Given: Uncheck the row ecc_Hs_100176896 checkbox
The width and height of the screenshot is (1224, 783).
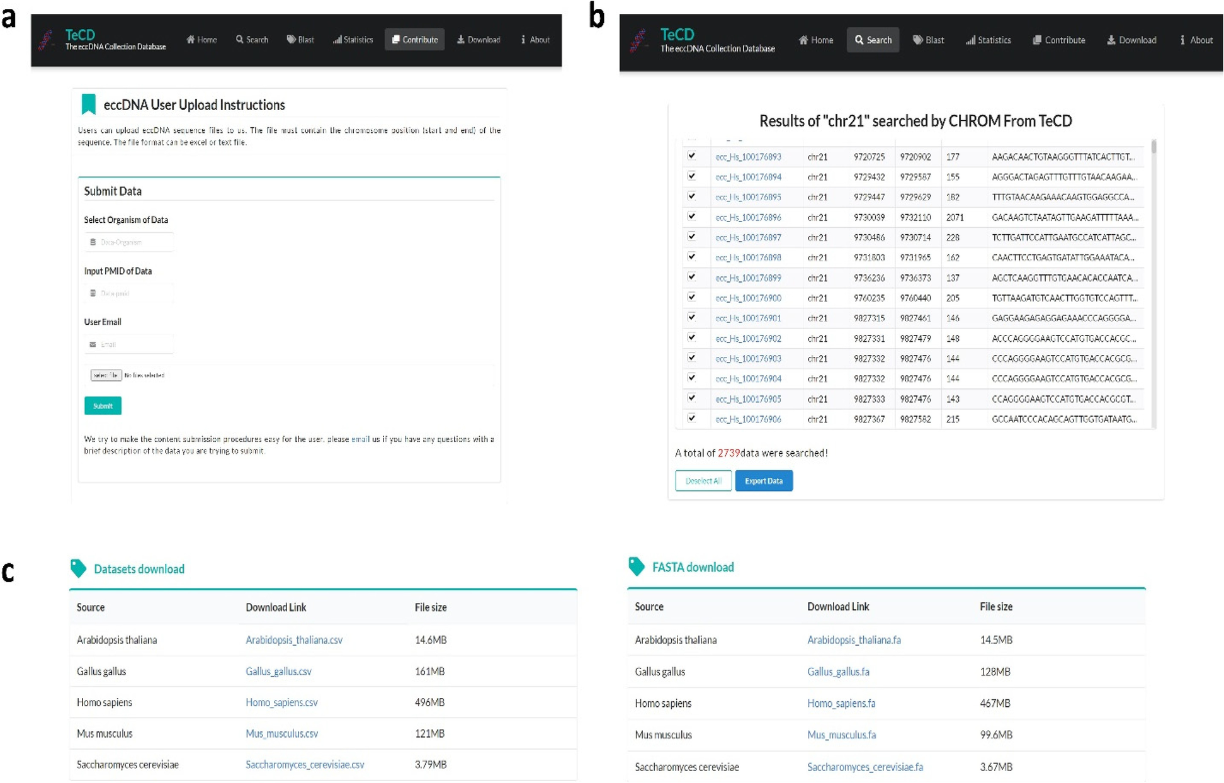Looking at the screenshot, I should (x=691, y=217).
